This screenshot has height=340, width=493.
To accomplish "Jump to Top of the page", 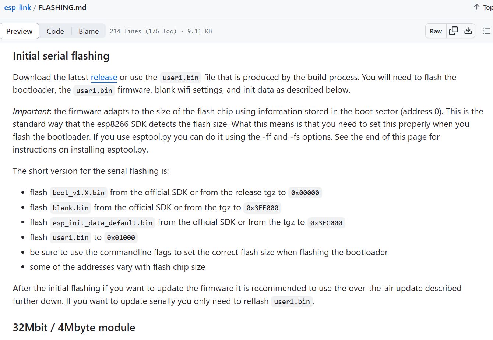I will click(488, 7).
